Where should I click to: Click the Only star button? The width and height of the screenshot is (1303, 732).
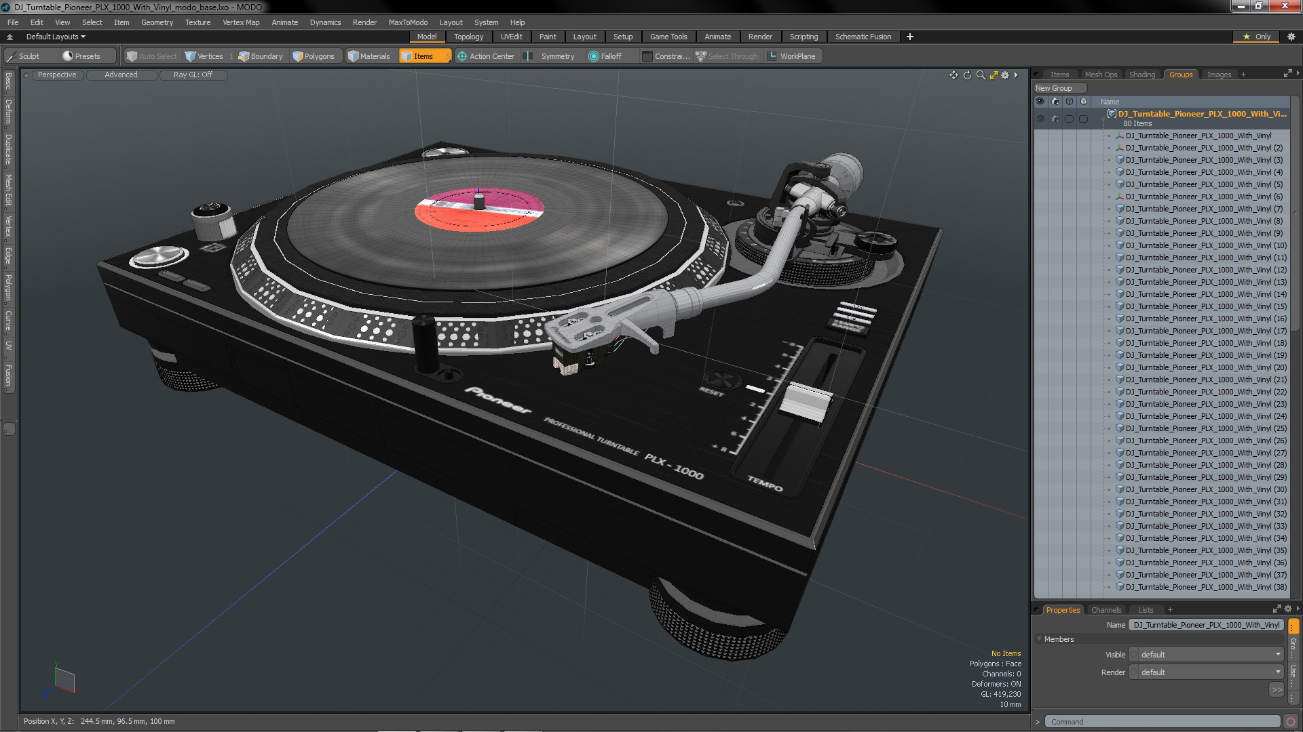coord(1256,37)
